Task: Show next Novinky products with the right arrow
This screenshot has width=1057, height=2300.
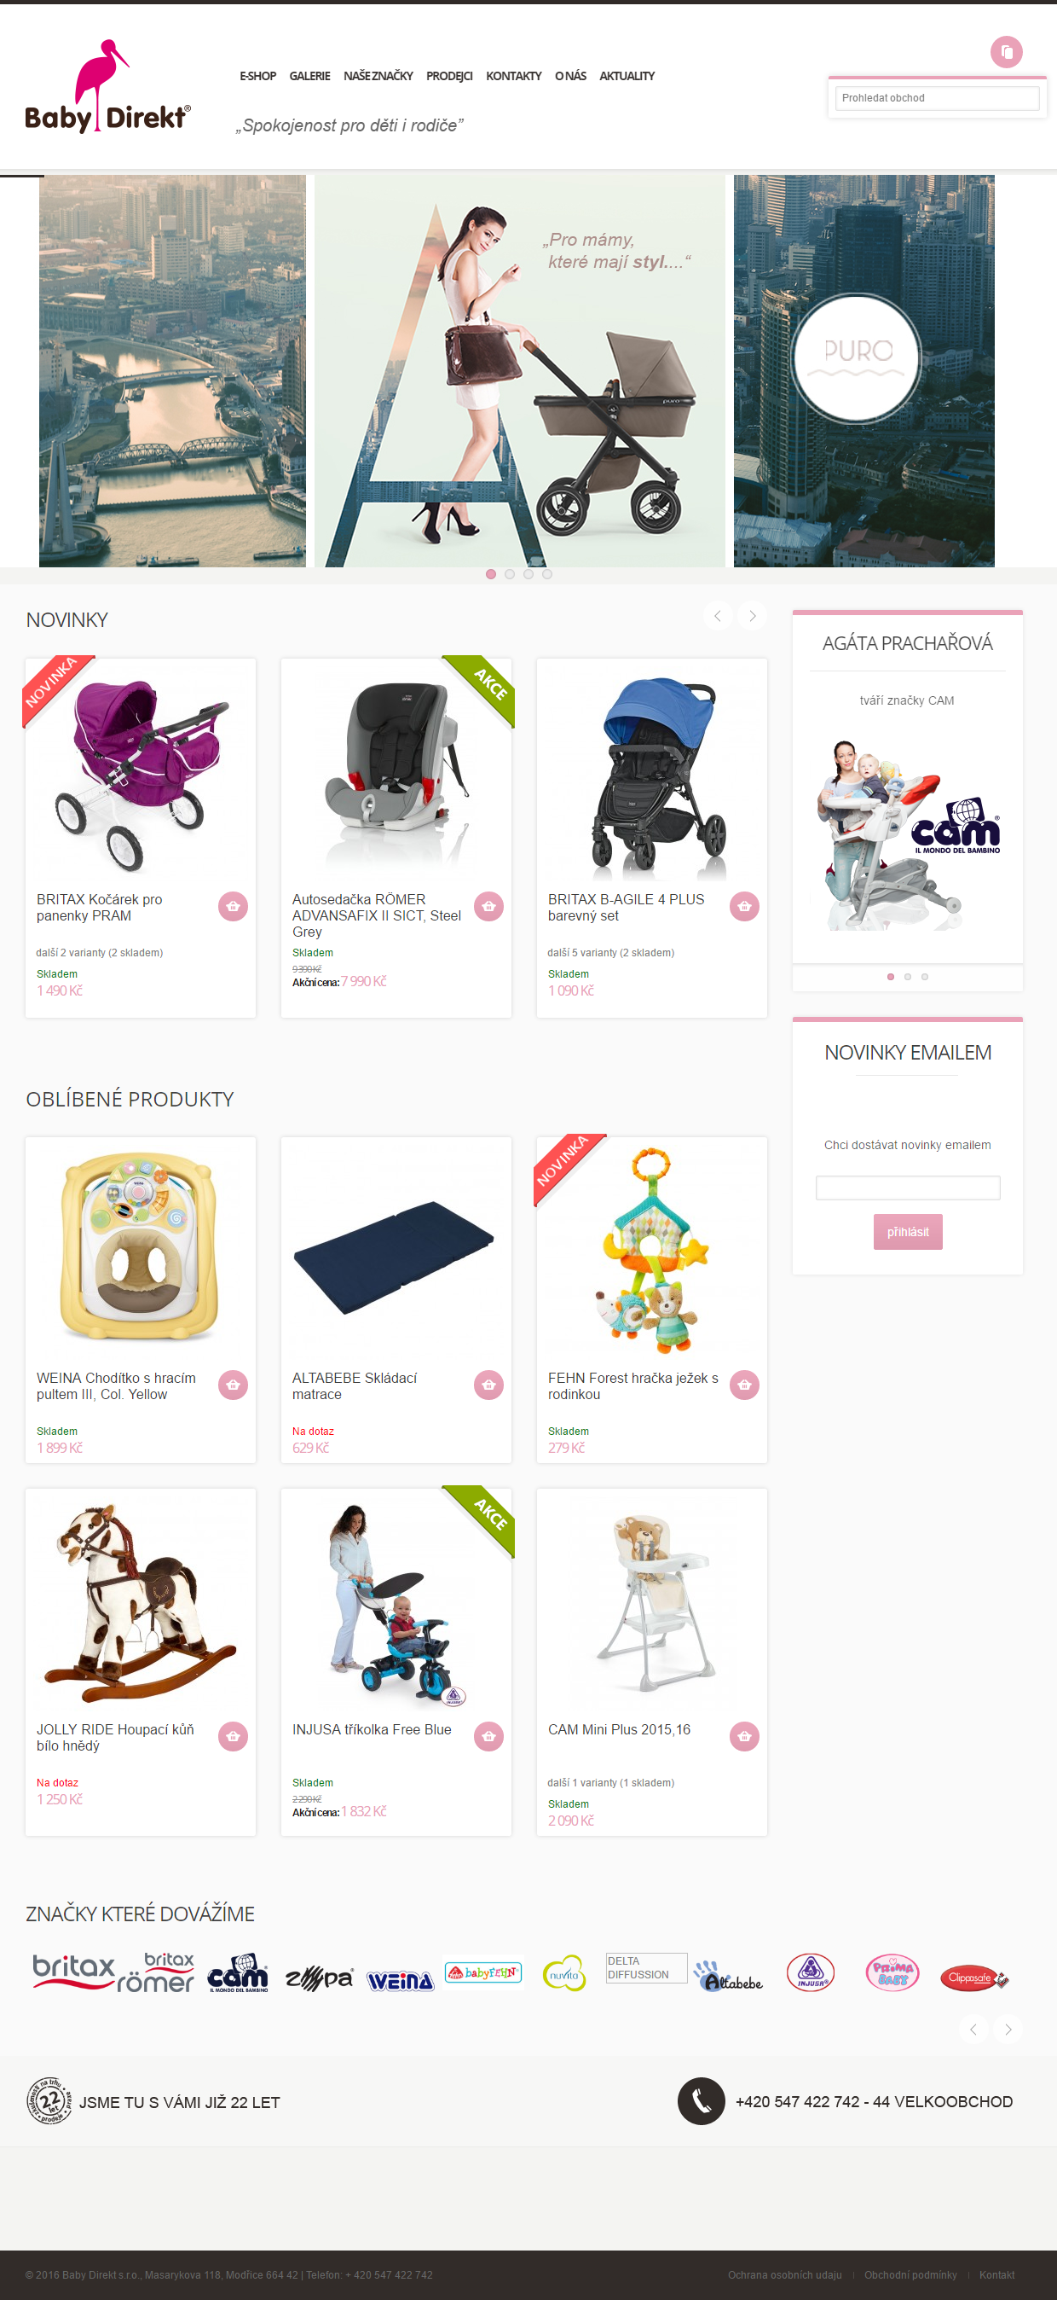Action: coord(752,616)
